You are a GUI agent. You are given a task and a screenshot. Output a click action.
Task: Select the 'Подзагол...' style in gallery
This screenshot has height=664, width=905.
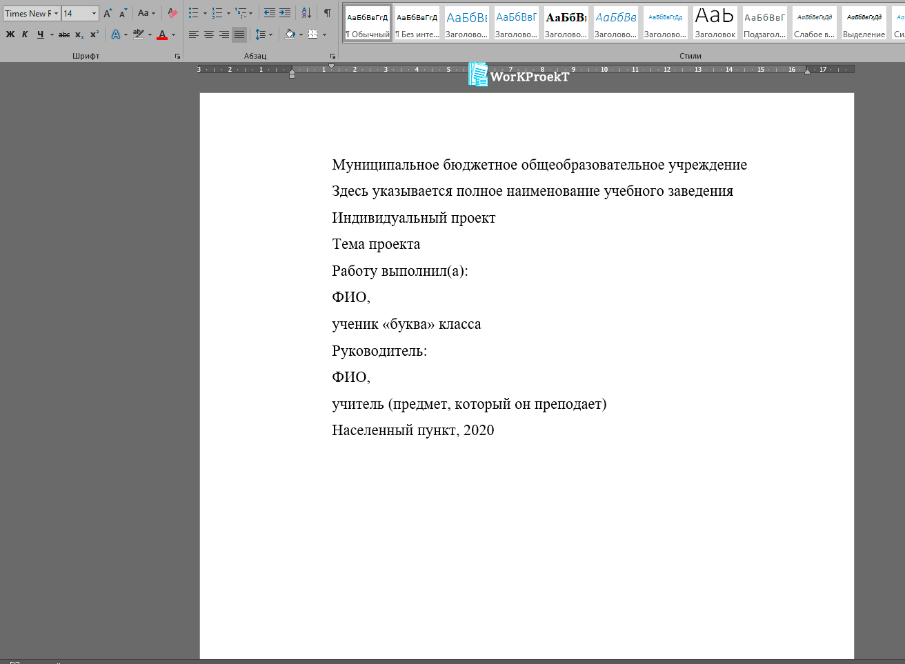click(x=764, y=23)
